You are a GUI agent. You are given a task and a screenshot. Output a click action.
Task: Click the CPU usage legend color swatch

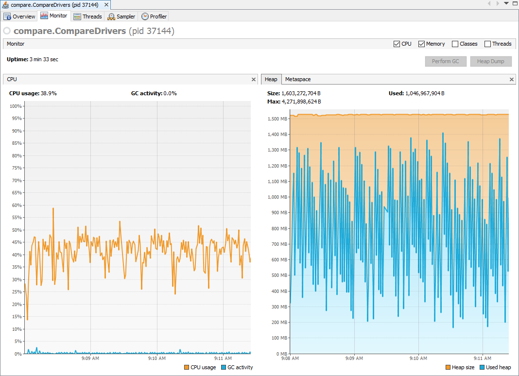click(187, 367)
